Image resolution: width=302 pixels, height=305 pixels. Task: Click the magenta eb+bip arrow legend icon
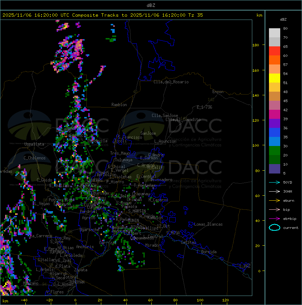point(274,219)
